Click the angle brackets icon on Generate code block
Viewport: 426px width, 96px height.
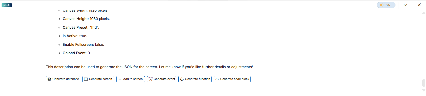tap(217, 79)
